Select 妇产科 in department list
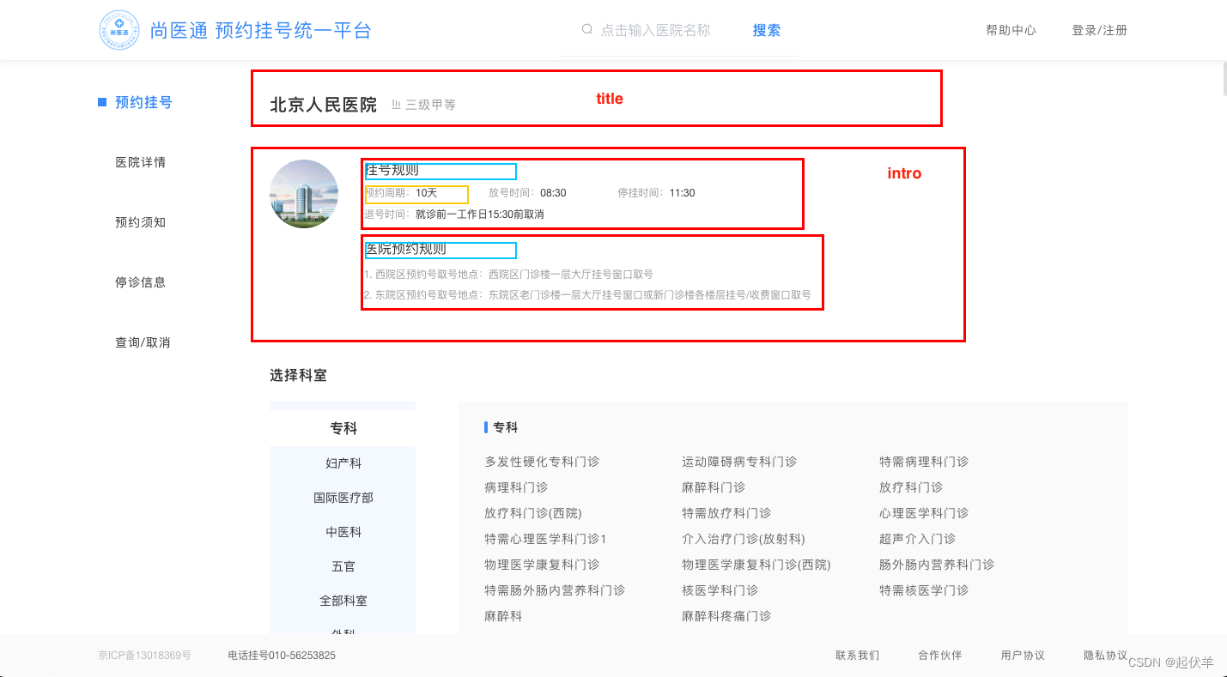The width and height of the screenshot is (1227, 677). pos(343,463)
